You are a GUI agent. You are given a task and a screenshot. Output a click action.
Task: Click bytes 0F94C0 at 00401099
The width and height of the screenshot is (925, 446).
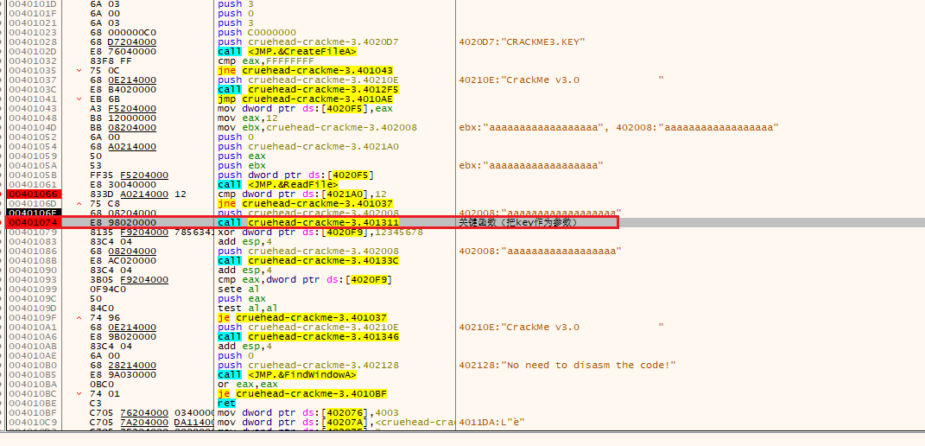(106, 289)
